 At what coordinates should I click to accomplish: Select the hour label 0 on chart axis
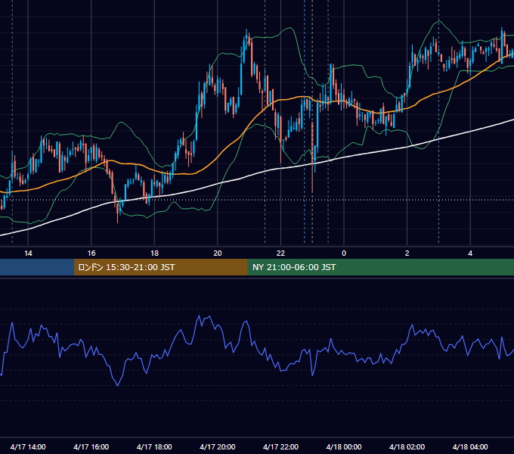click(344, 253)
